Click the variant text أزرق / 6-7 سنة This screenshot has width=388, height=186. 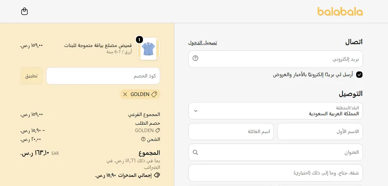click(119, 52)
